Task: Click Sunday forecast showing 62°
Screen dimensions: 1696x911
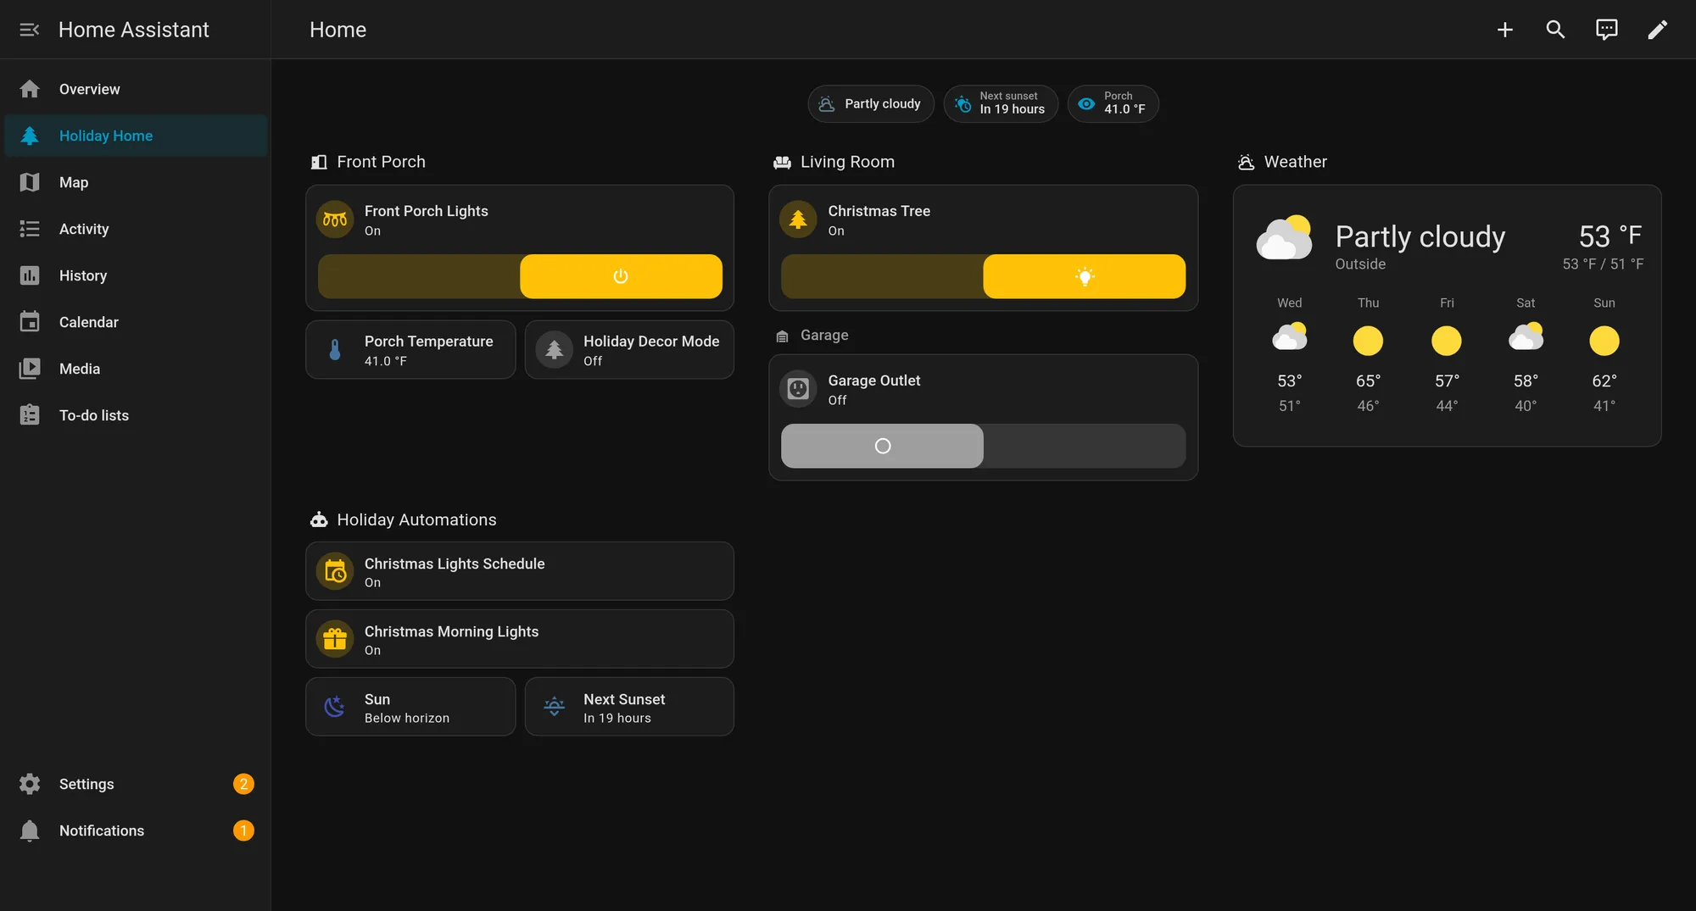Action: (1604, 354)
